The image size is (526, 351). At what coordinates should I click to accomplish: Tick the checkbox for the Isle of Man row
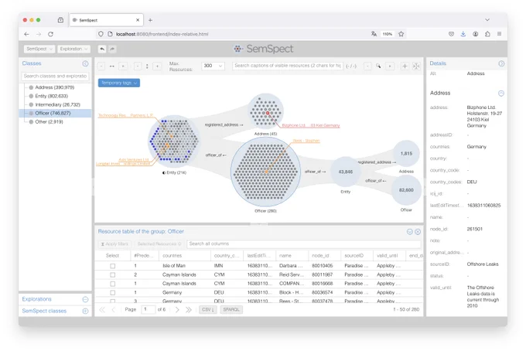pyautogui.click(x=113, y=266)
